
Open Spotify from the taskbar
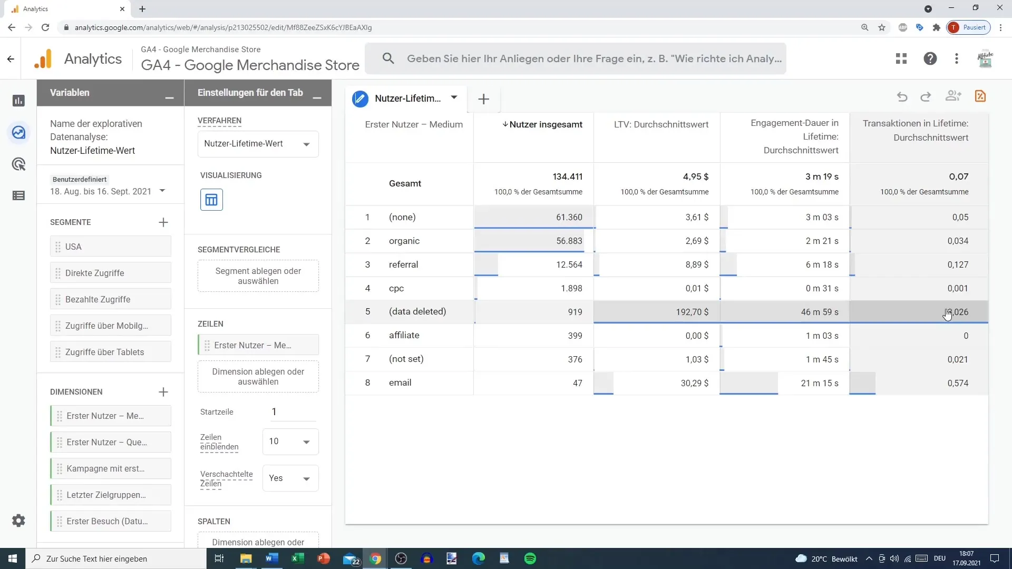(x=530, y=558)
